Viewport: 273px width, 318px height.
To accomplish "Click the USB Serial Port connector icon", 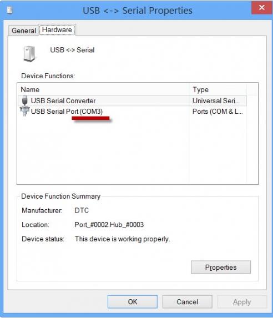I will tap(25, 112).
